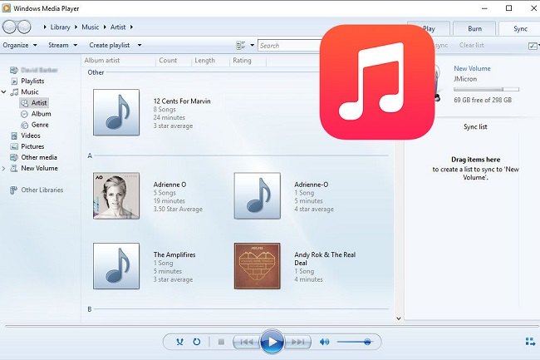Open the Sync options list icon
The height and width of the screenshot is (360, 540).
click(533, 46)
